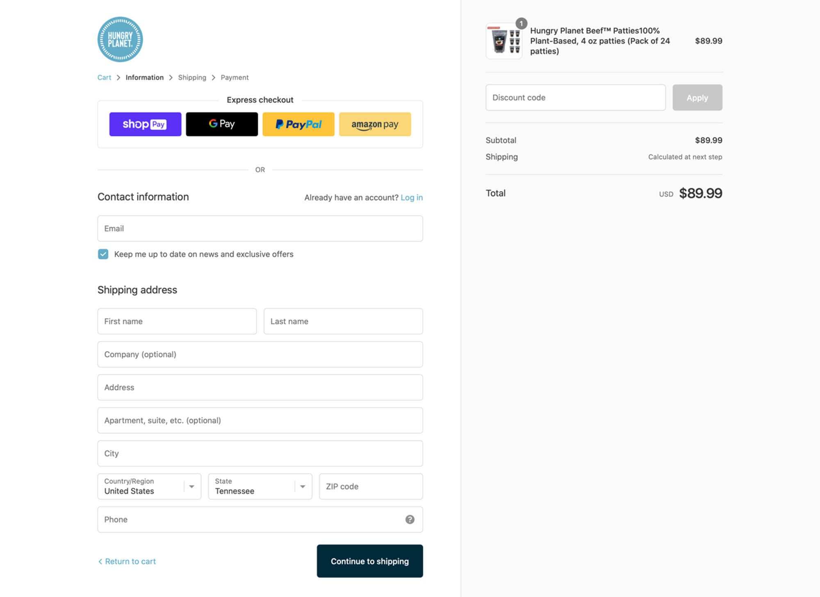Choose Google Pay express checkout
The image size is (820, 597).
[x=222, y=124]
